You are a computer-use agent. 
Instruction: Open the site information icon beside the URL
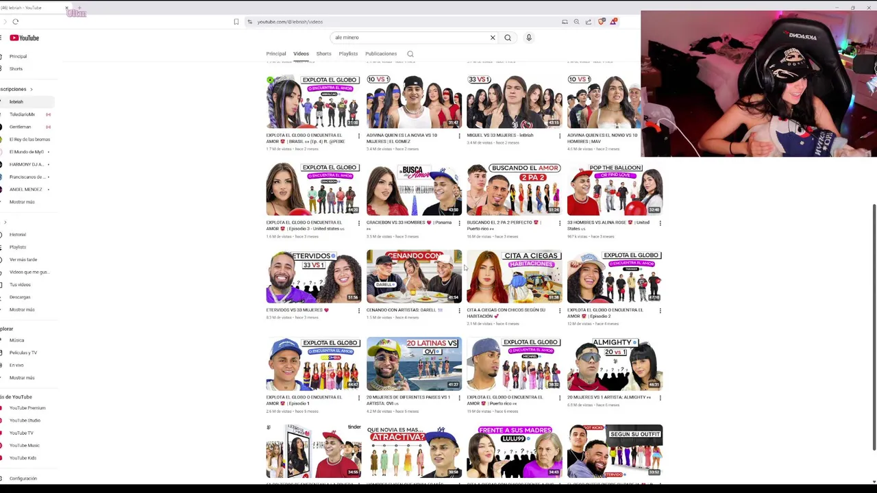pos(249,22)
